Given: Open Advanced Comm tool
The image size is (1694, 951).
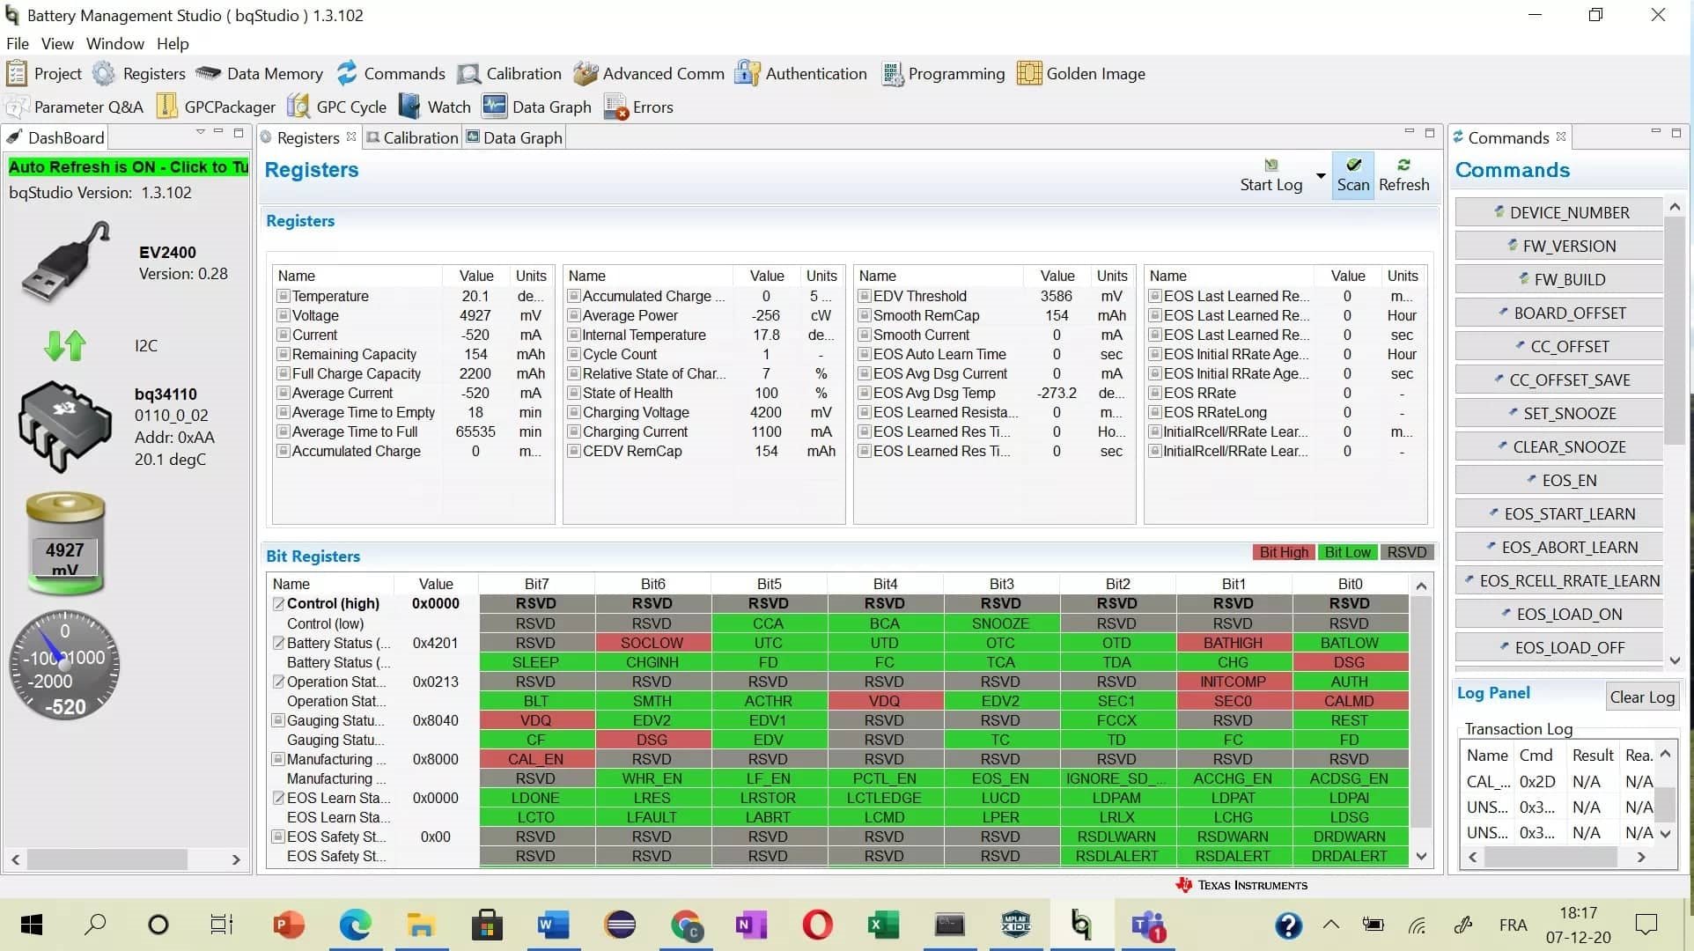Looking at the screenshot, I should 649,74.
